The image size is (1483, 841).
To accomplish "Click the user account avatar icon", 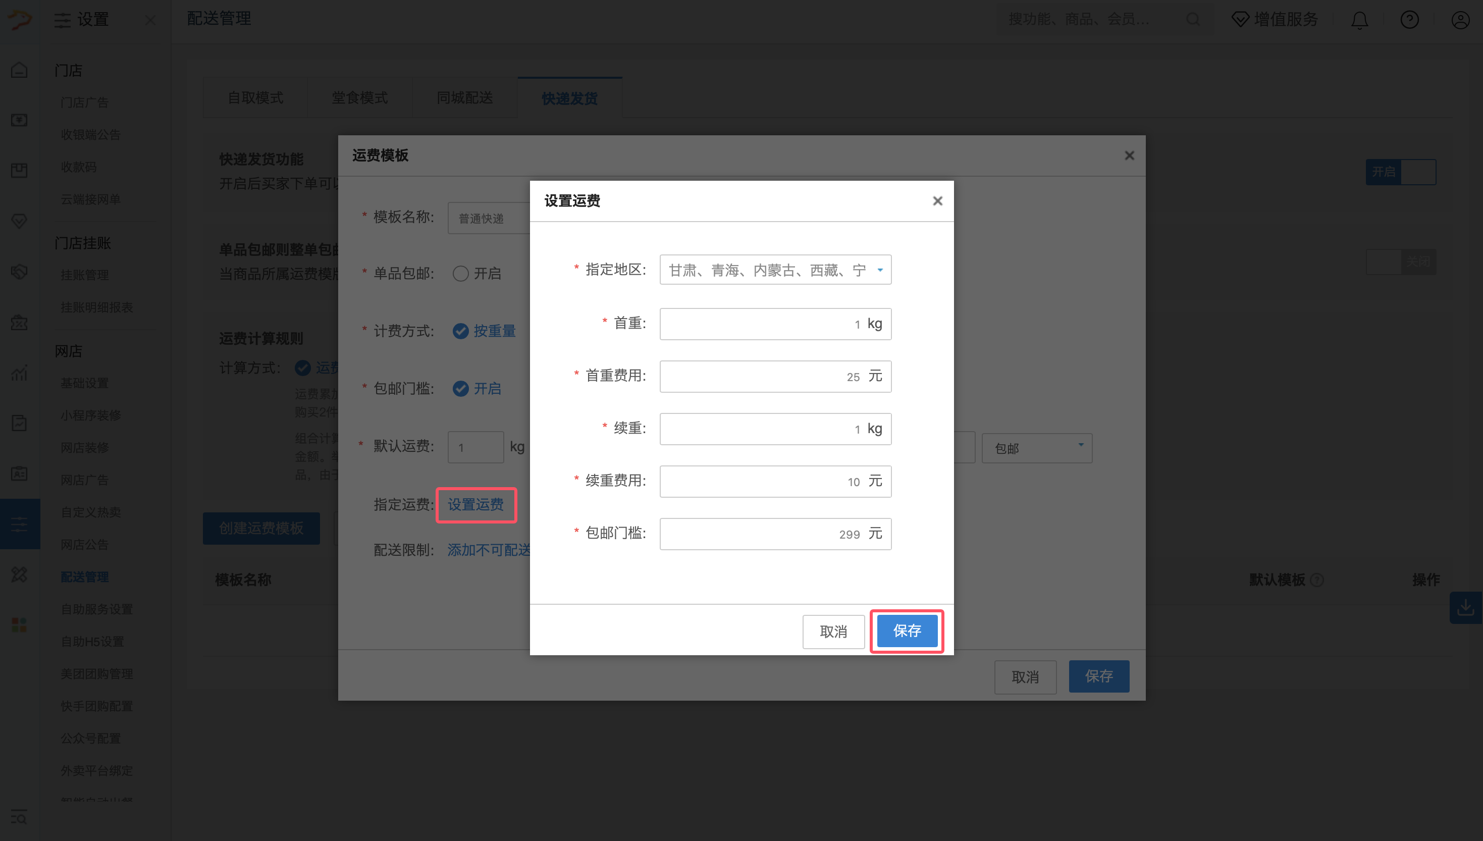I will point(1460,20).
